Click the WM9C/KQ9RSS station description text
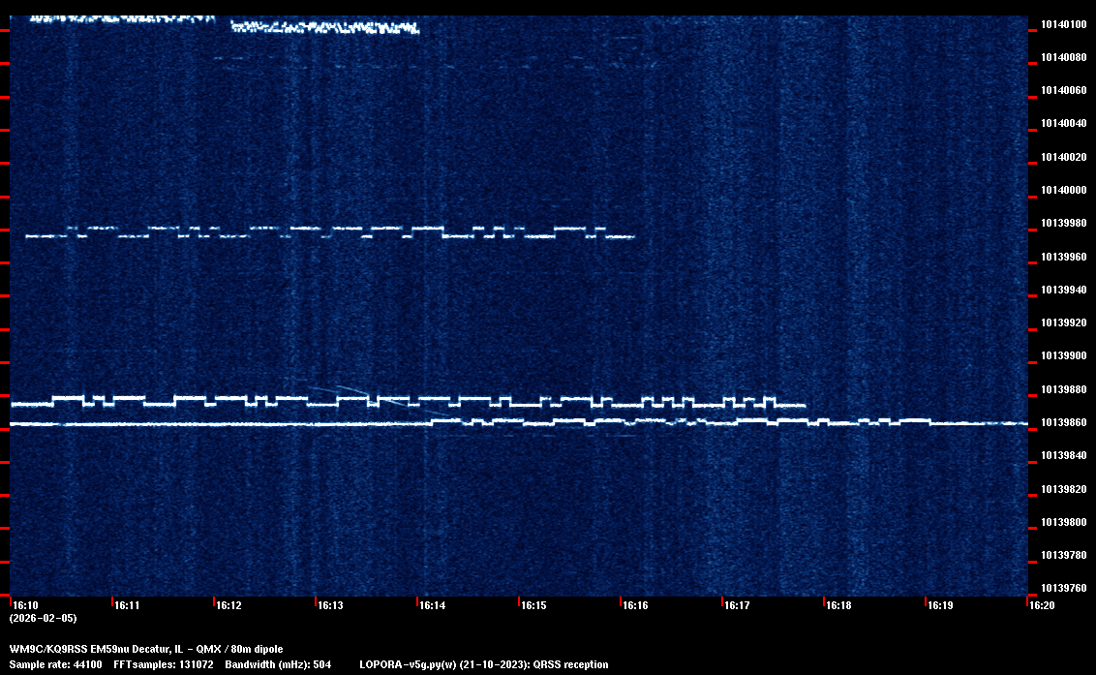 (146, 648)
